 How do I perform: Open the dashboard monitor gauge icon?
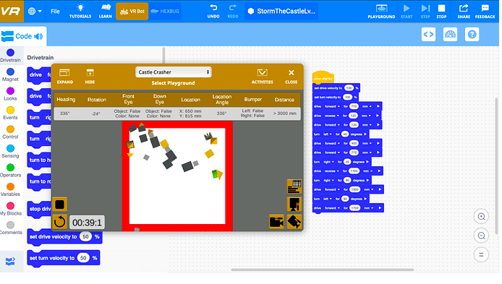point(450,34)
